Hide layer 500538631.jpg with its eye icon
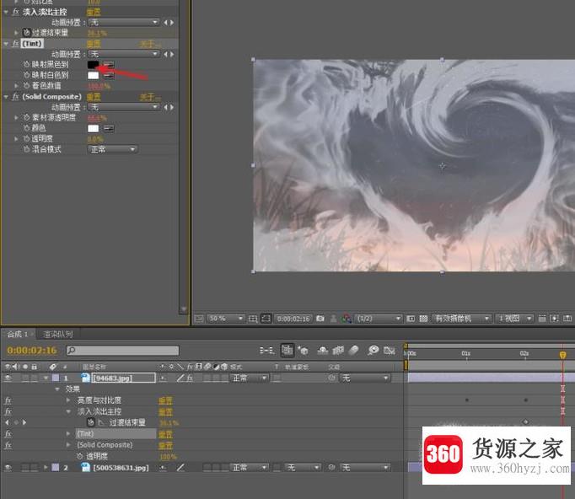The width and height of the screenshot is (575, 499). pyautogui.click(x=8, y=468)
